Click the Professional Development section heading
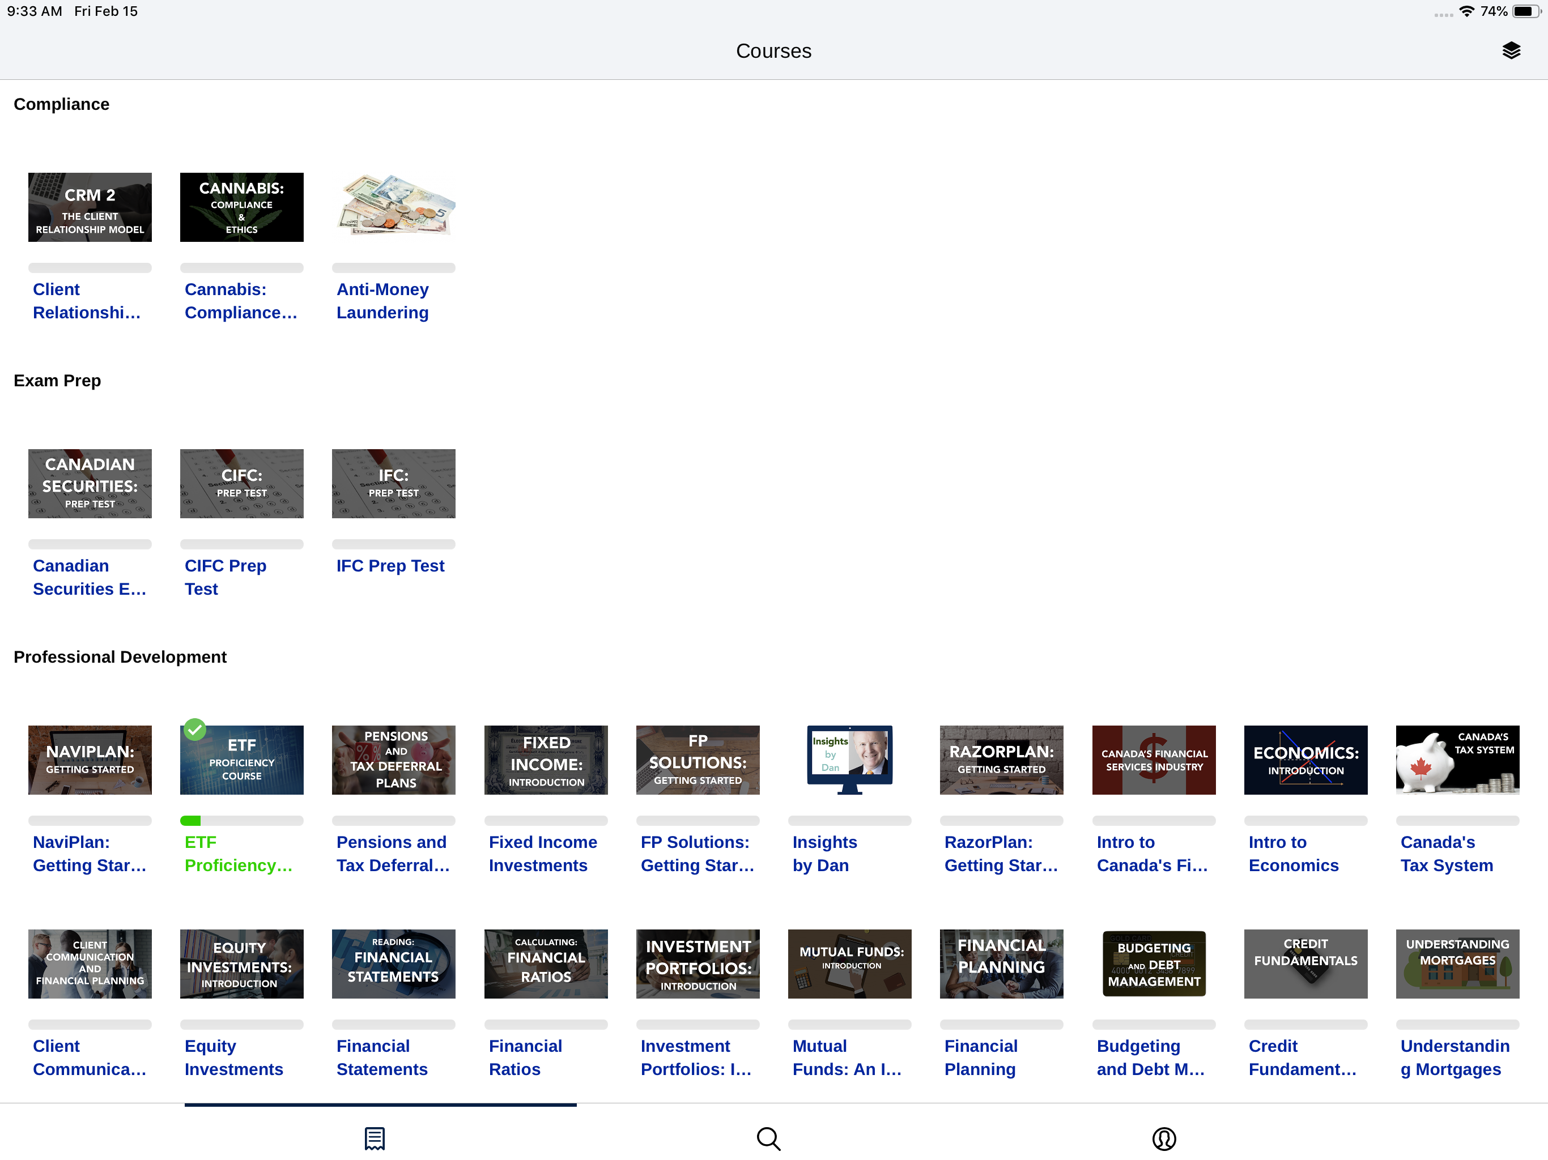The image size is (1548, 1160). (x=120, y=657)
